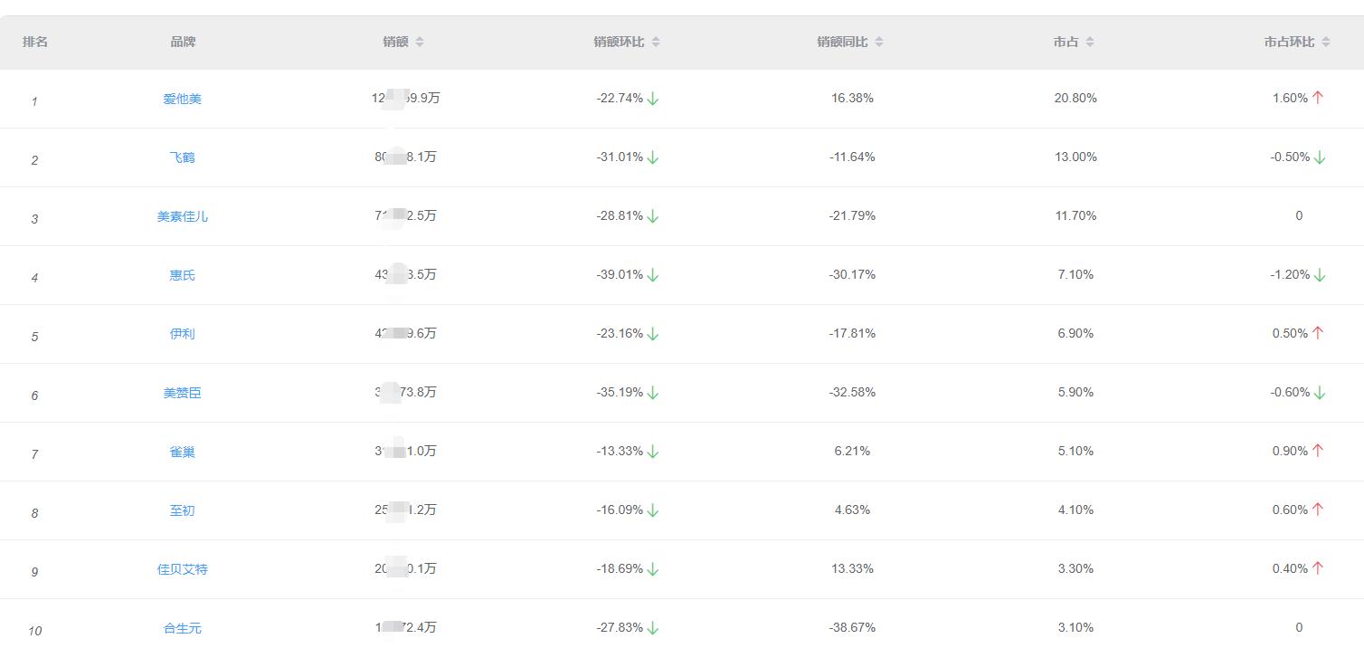Viewport: 1364px width, 648px height.
Task: Select the 5.90% market share cell
Action: pyautogui.click(x=1075, y=392)
